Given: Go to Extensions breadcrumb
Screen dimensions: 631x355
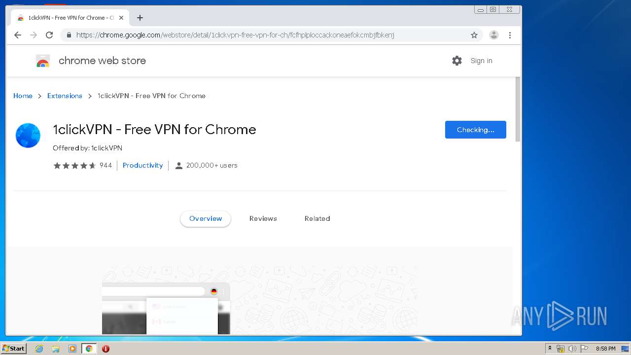Looking at the screenshot, I should [x=65, y=96].
